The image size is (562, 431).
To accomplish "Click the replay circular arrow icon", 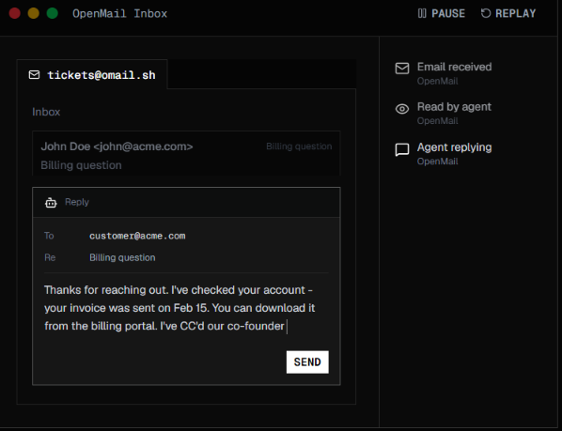I will tap(486, 13).
